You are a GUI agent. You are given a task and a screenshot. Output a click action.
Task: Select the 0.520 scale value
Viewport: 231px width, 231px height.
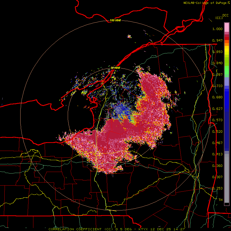[x=217, y=132]
